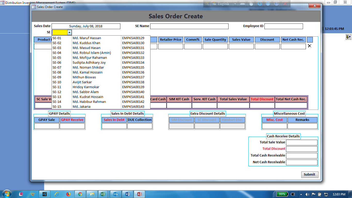Focus the Net Cash Rec. entry cell
This screenshot has height=198, width=352.
pyautogui.click(x=293, y=46)
